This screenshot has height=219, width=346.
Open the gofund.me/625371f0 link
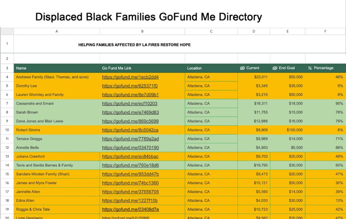(x=130, y=86)
